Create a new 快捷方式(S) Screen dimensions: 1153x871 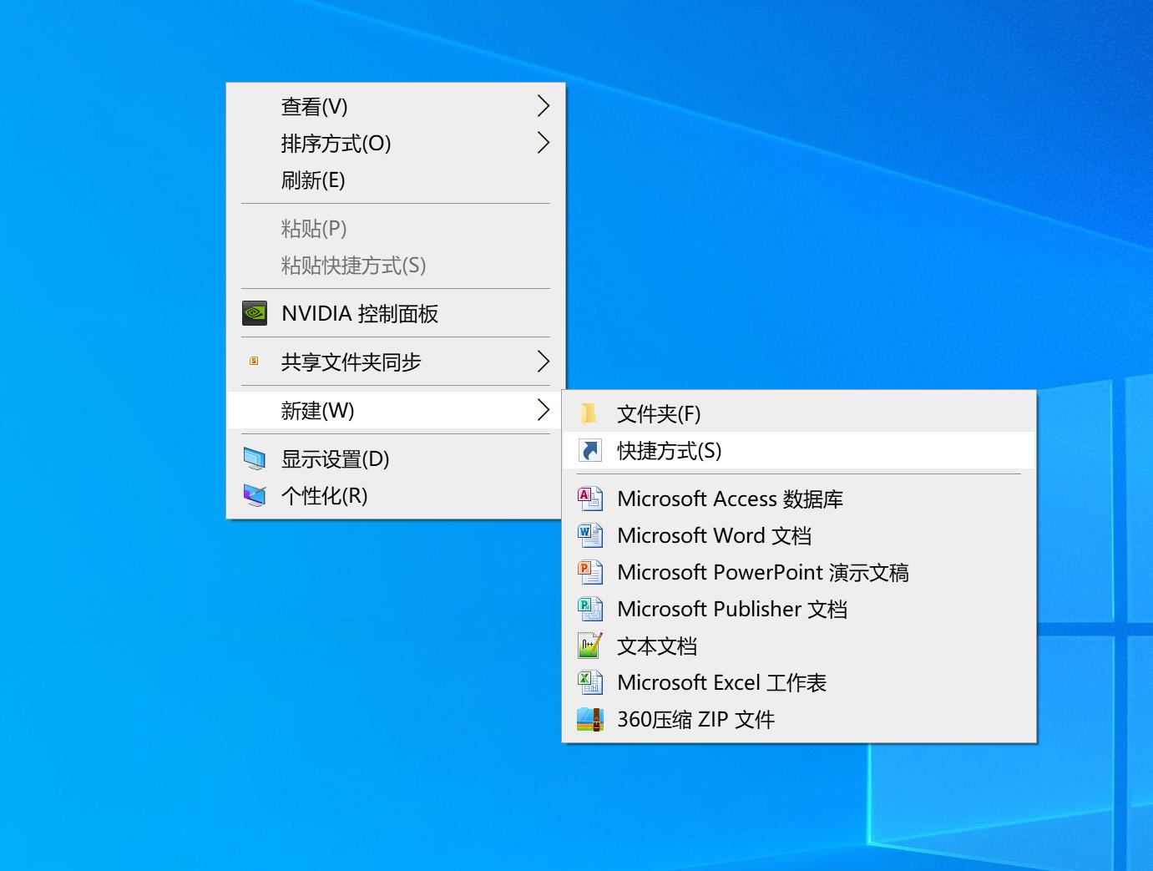point(799,450)
